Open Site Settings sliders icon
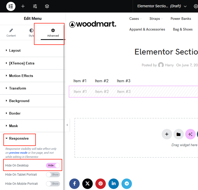This screenshot has width=198, height=190. (x=35, y=6)
